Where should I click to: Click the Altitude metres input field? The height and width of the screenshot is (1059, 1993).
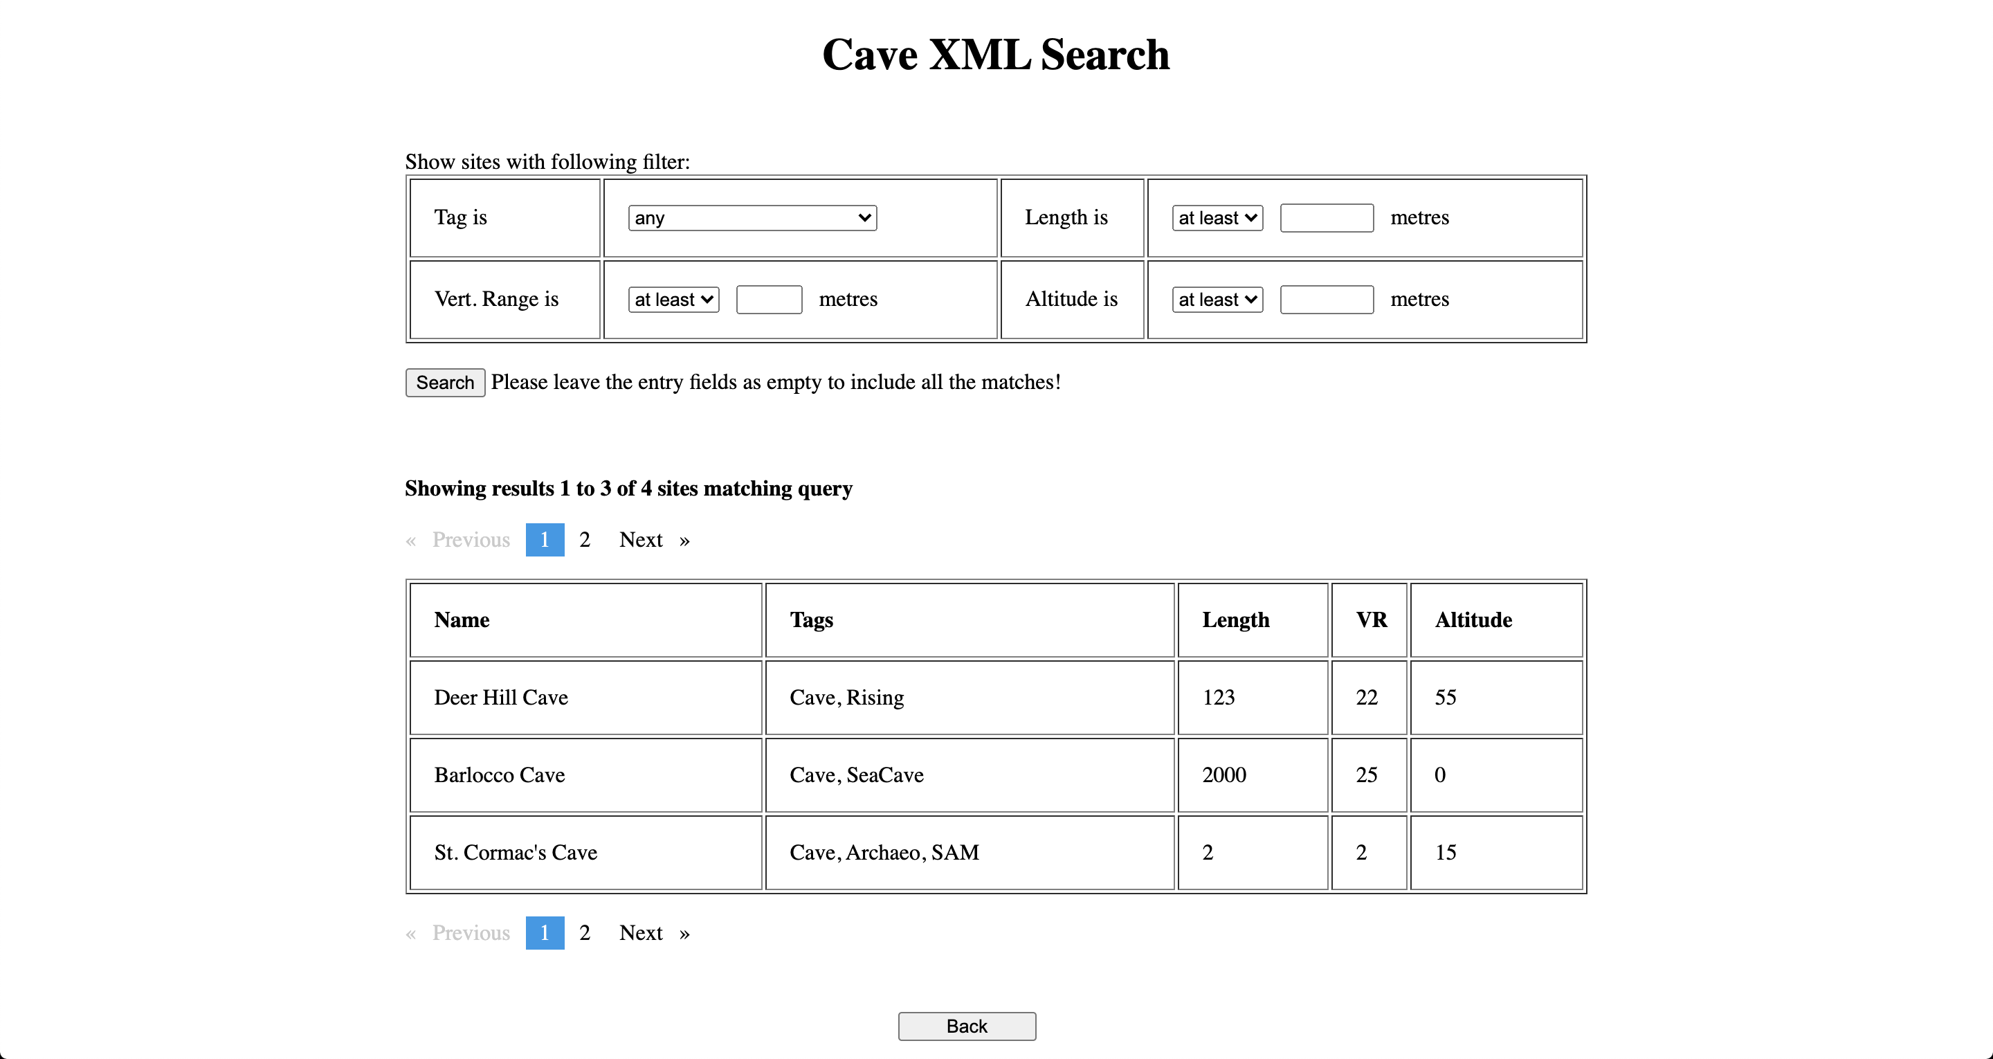(1326, 300)
